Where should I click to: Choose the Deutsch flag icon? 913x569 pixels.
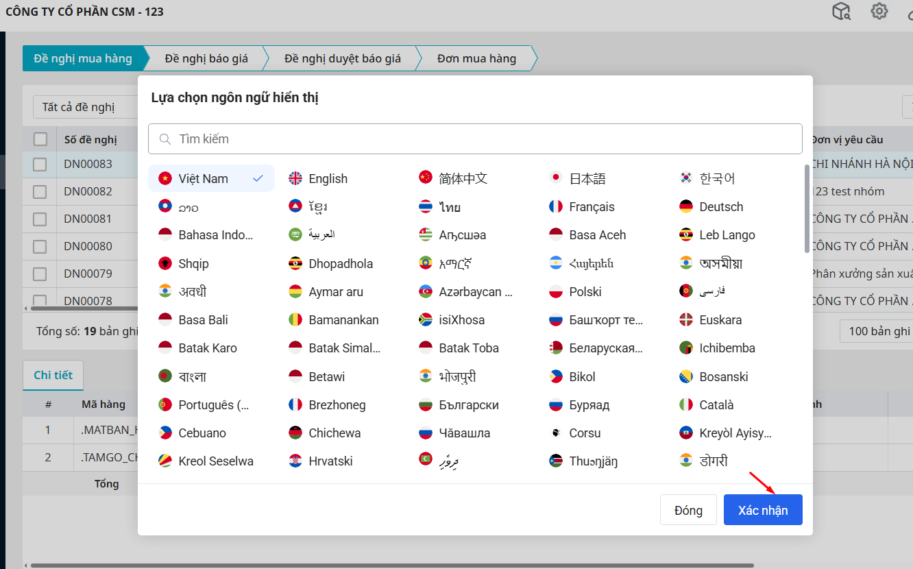point(686,206)
